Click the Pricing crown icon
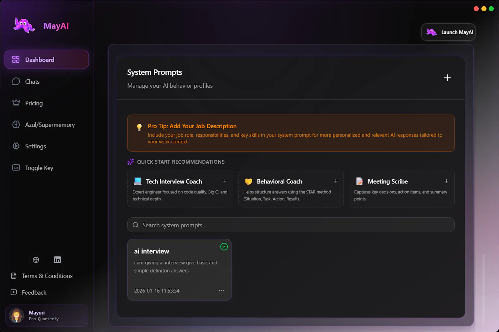 pyautogui.click(x=16, y=103)
